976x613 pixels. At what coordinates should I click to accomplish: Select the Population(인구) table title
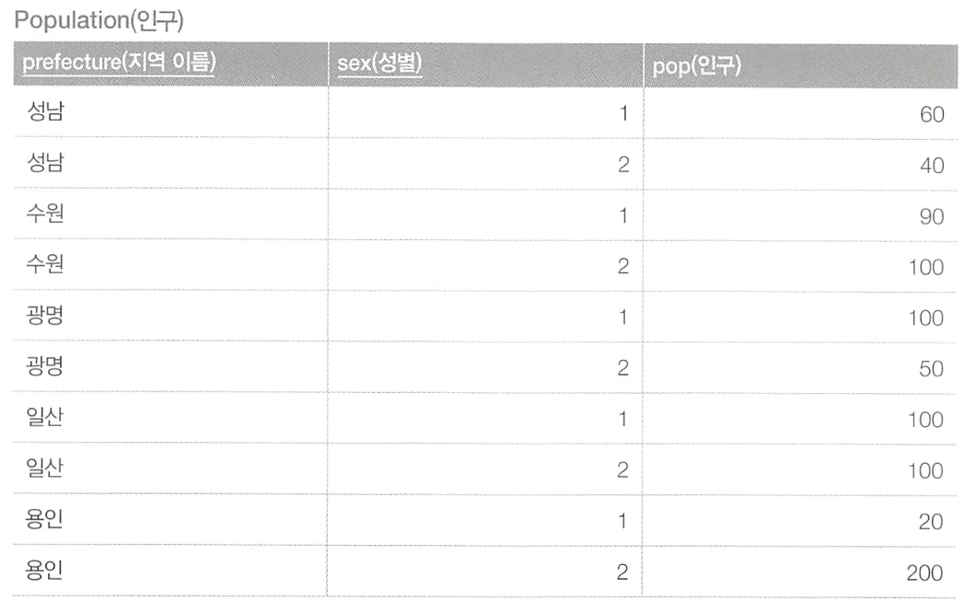99,20
